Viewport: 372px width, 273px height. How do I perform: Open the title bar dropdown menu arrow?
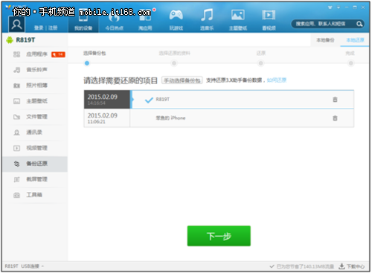pyautogui.click(x=339, y=7)
